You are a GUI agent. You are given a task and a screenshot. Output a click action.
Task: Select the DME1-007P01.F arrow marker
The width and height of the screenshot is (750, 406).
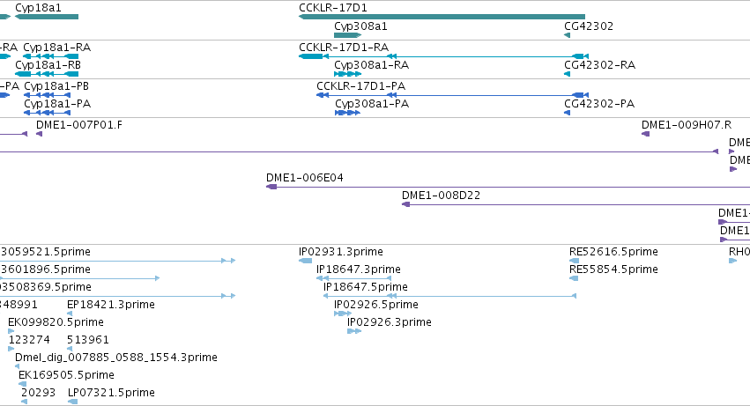(x=40, y=134)
